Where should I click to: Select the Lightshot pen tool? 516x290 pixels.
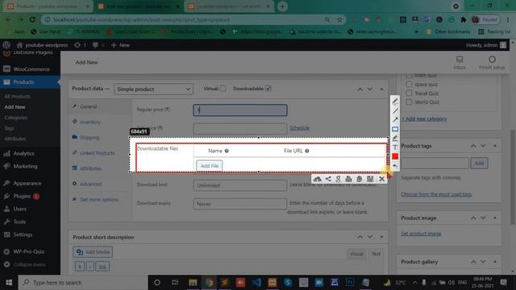[395, 101]
